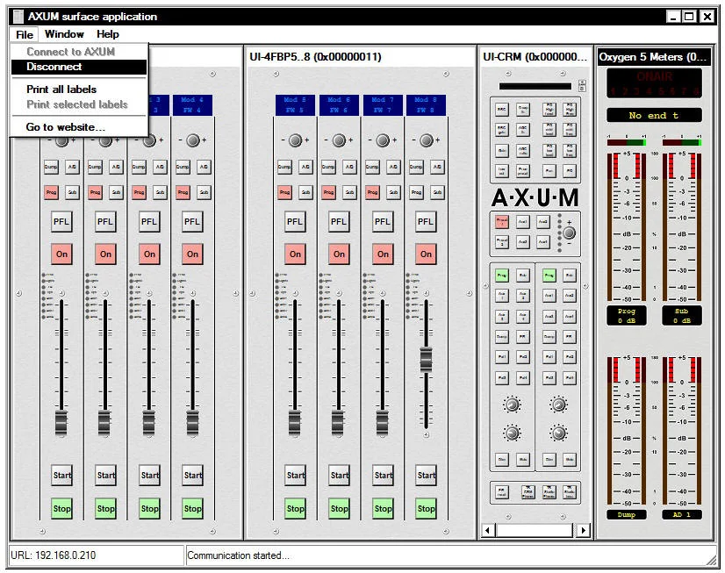Click the Pan button in UI-CRM
Image resolution: width=725 pixels, height=573 pixels.
[549, 170]
